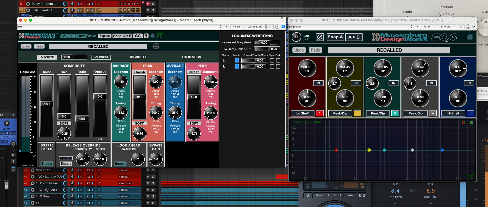
Task: Click the Composite Ratio slider at 4.0:1
Action: 82,119
